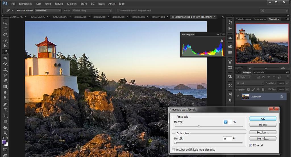
Task: Open the Fedettség opacity dropdown arrow
Action: pos(287,83)
